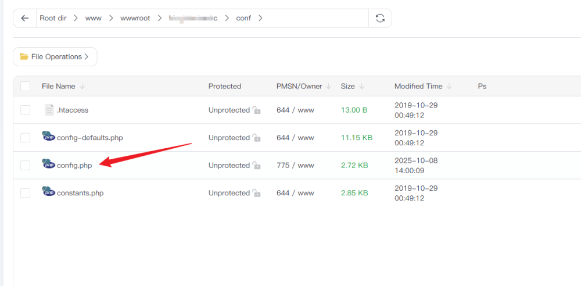Go to Root dir in breadcrumb

[53, 18]
